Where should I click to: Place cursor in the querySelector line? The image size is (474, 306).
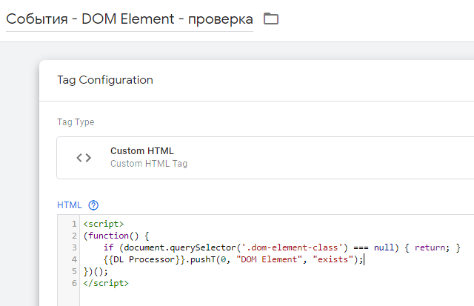[281, 247]
